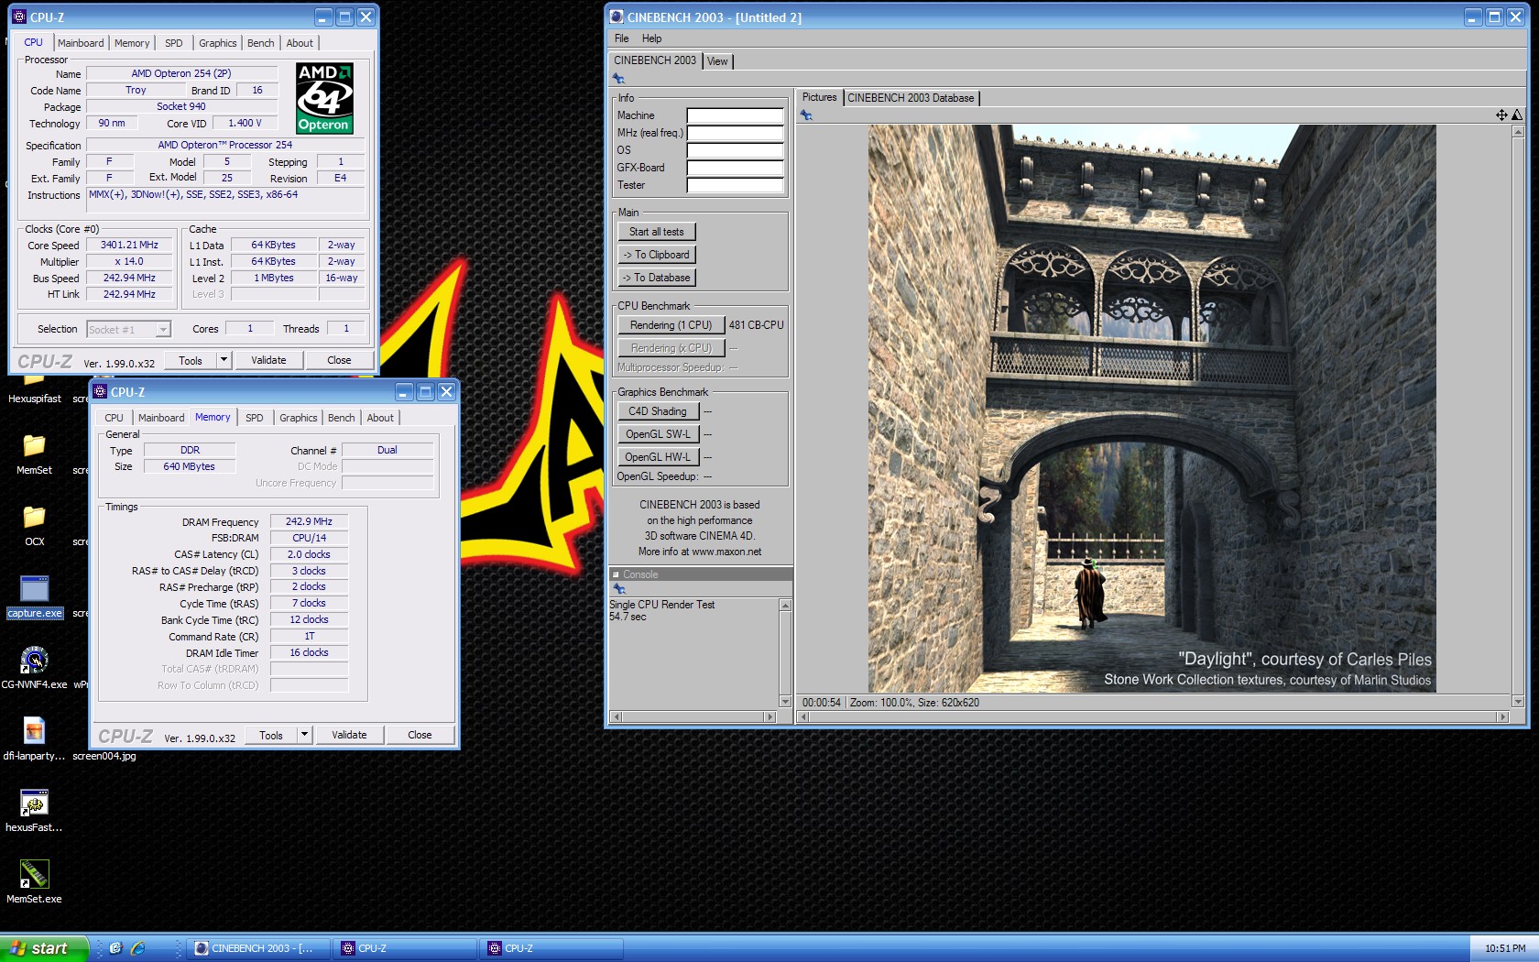Select the Pictures tab

(x=819, y=97)
